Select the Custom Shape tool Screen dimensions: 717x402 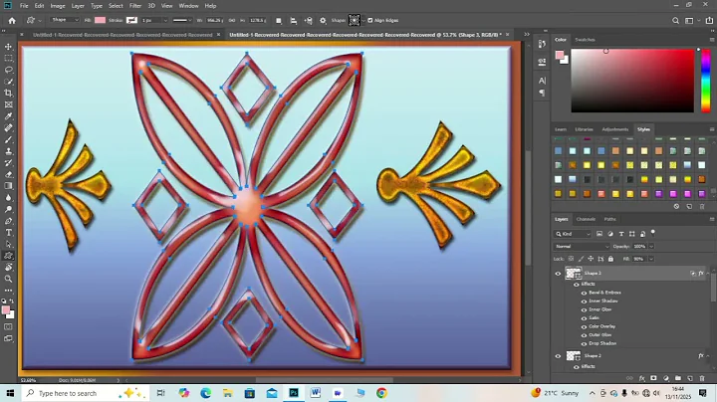pos(9,256)
